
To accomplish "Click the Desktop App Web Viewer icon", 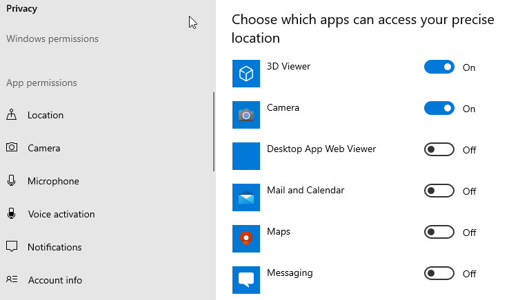I will click(x=246, y=156).
